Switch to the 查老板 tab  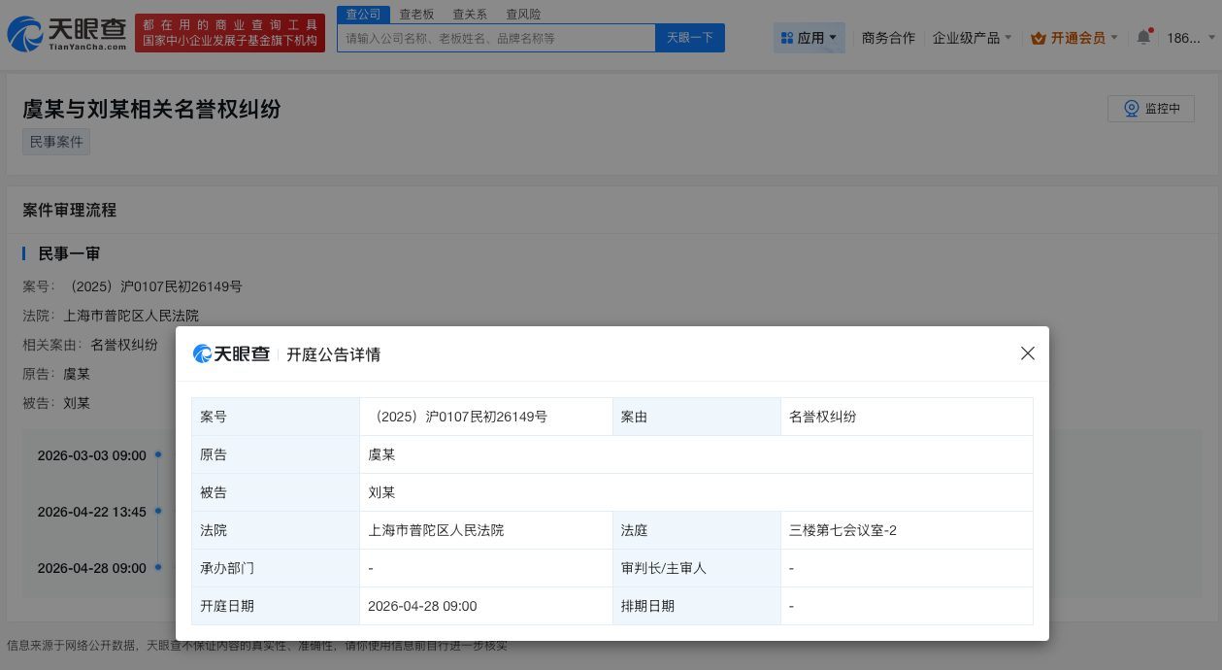[417, 14]
